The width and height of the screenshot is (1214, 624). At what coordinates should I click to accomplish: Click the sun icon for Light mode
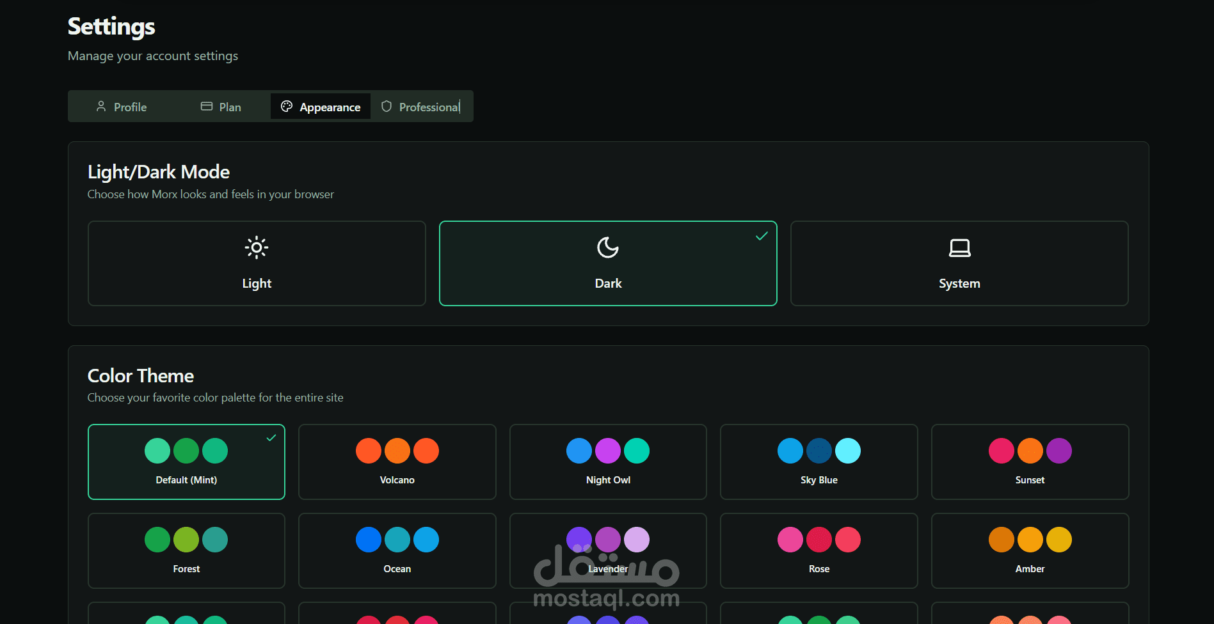tap(257, 247)
